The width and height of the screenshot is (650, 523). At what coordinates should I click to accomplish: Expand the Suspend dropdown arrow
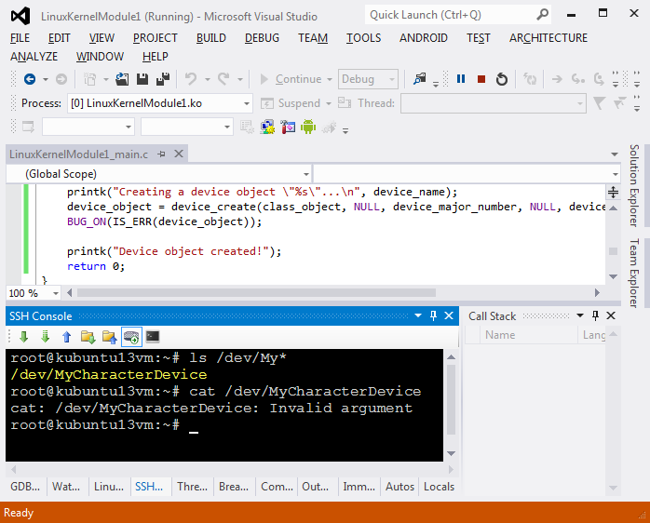pyautogui.click(x=329, y=103)
